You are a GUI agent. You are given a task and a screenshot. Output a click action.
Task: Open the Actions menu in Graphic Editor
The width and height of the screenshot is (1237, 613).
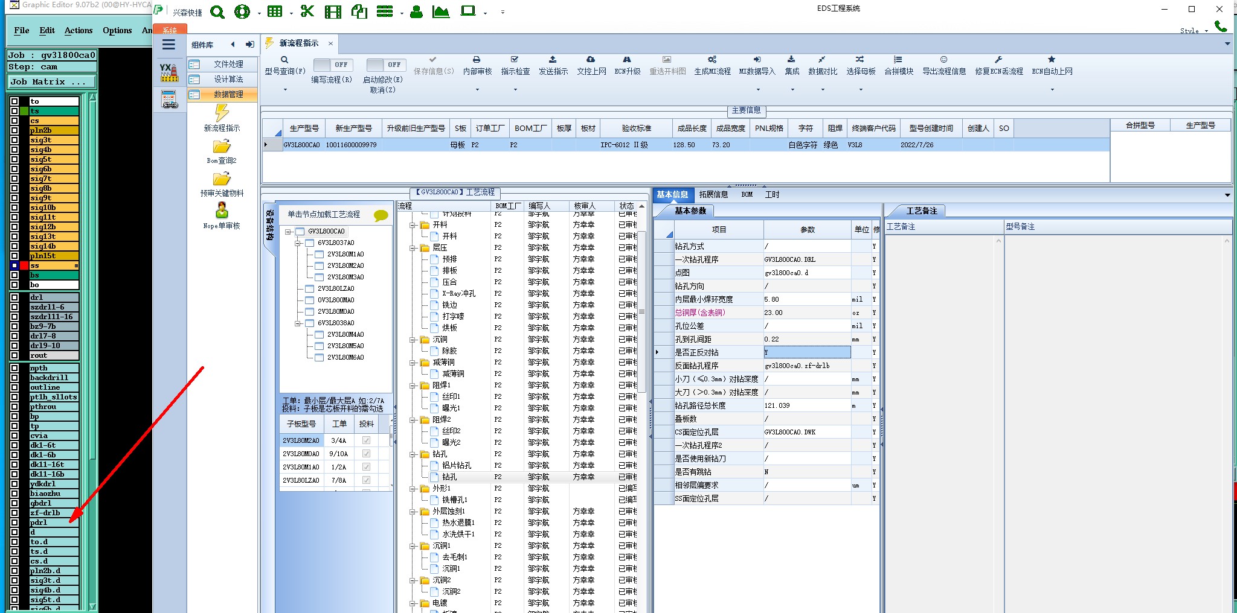[x=79, y=30]
